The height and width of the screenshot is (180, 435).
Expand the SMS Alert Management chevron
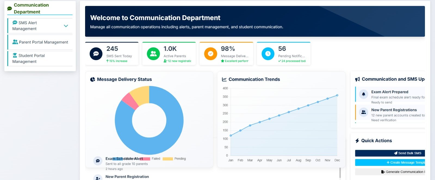[66, 26]
